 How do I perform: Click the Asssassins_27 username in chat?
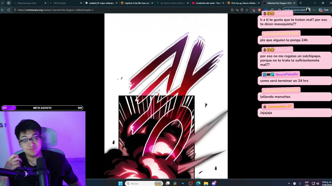280,106
